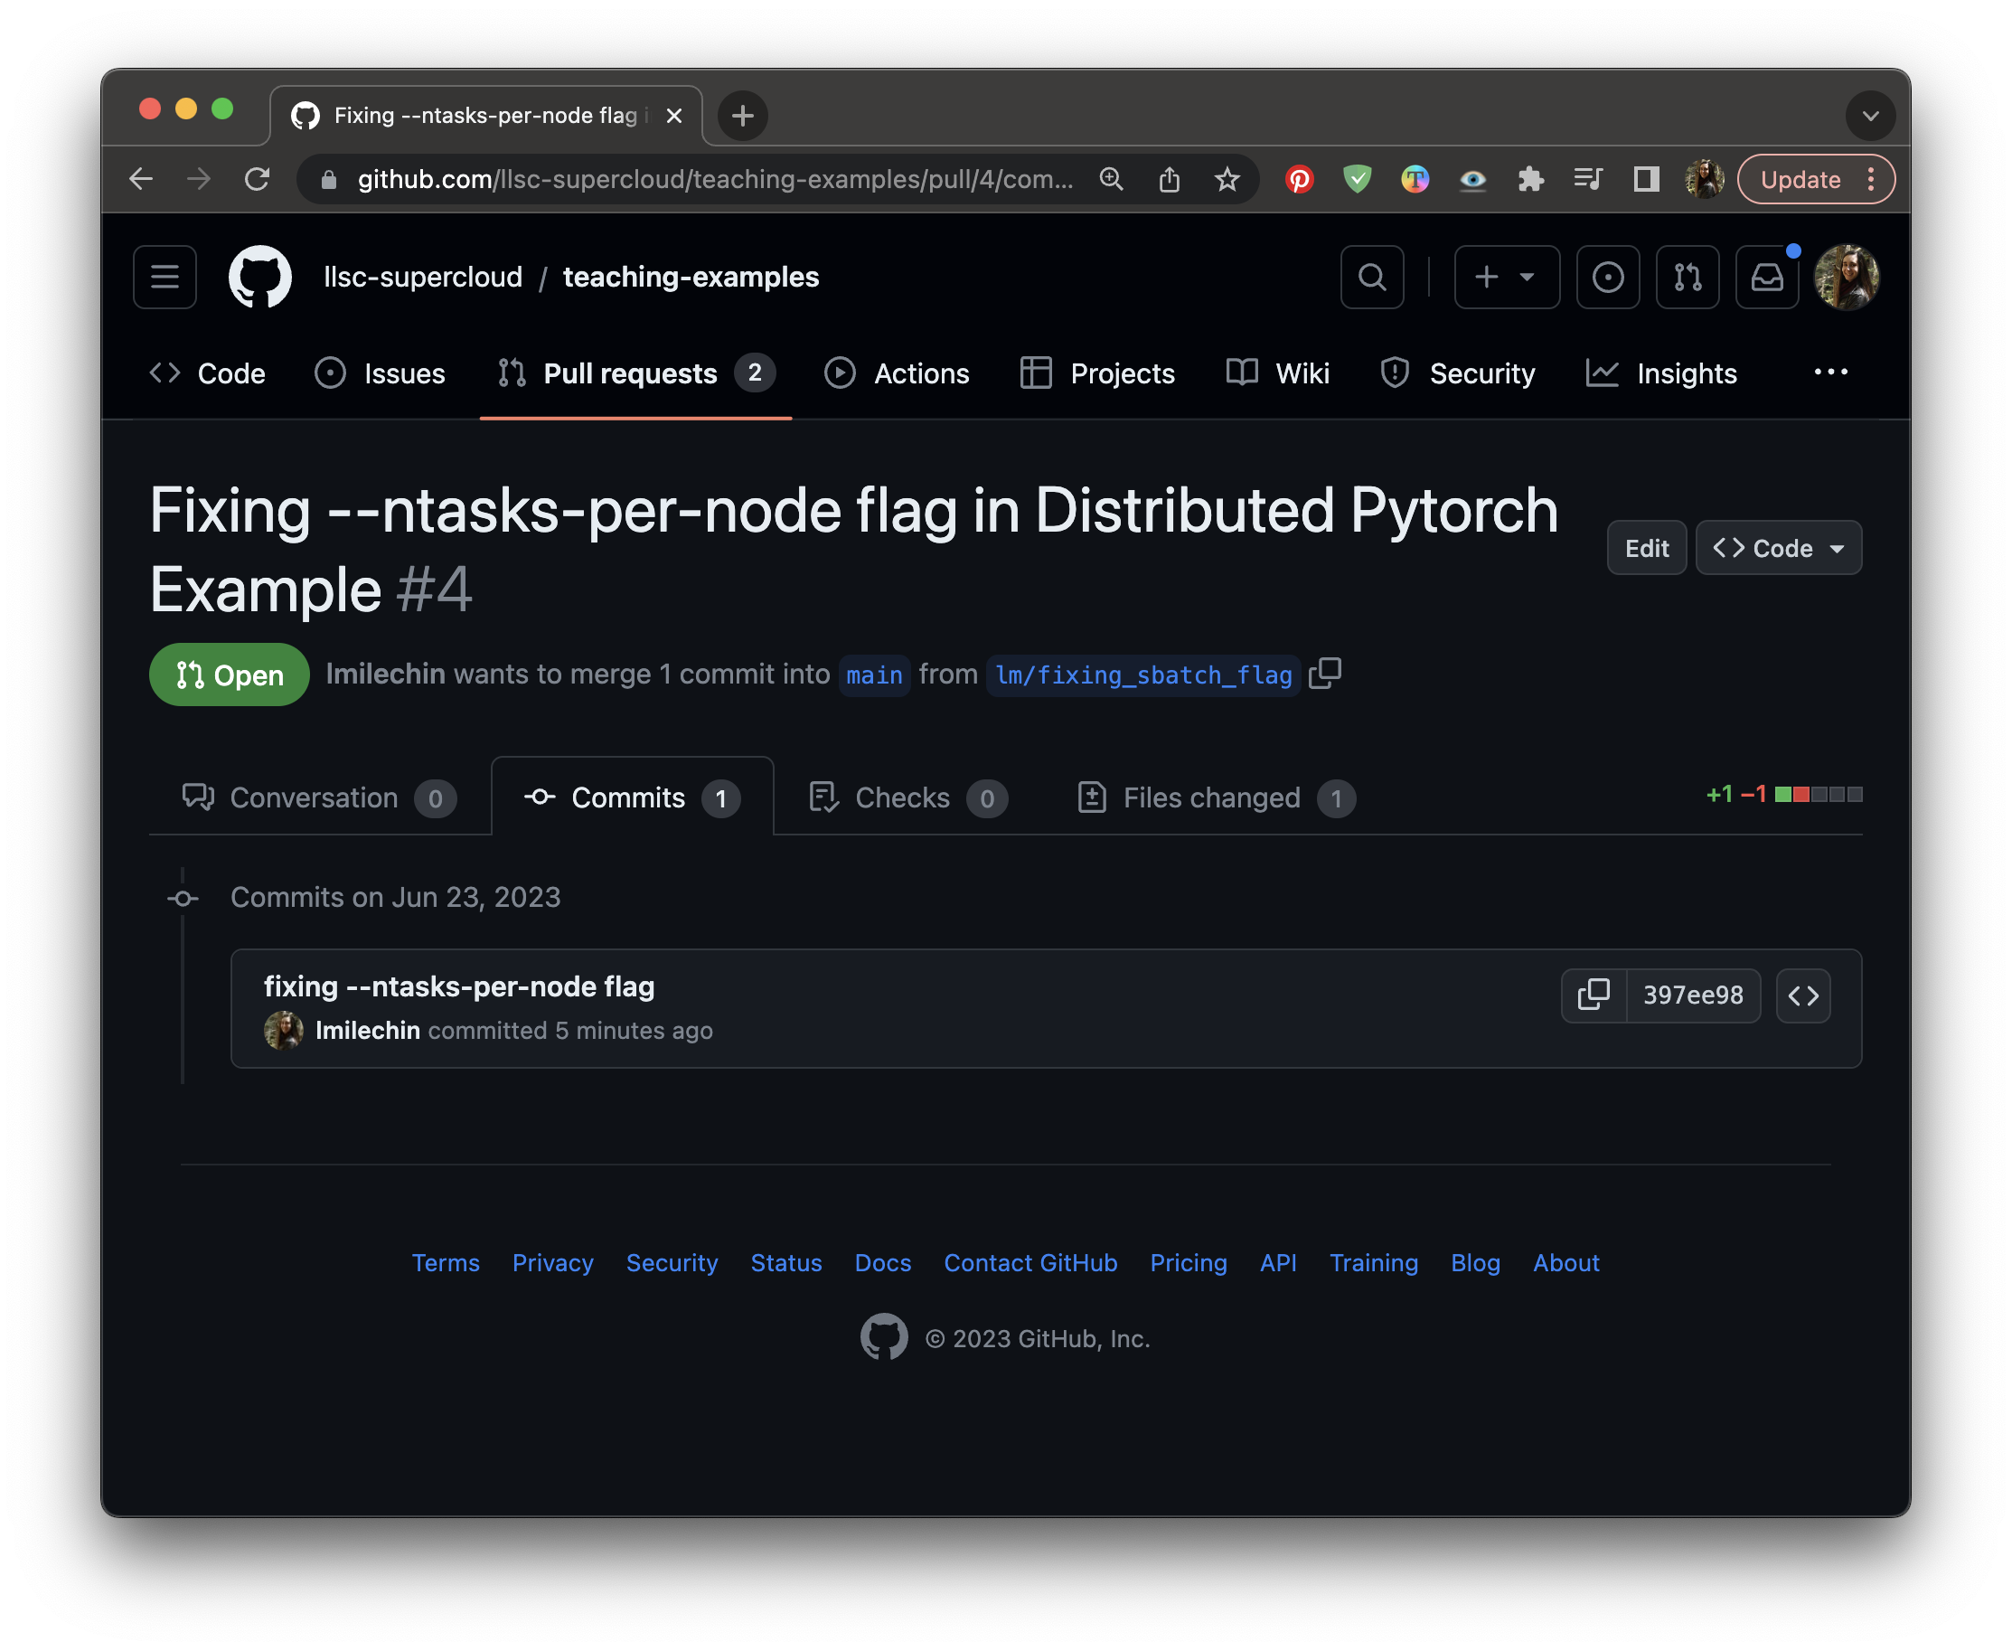Viewport: 2012px width, 1651px height.
Task: Open the Code repository tab
Action: coord(207,373)
